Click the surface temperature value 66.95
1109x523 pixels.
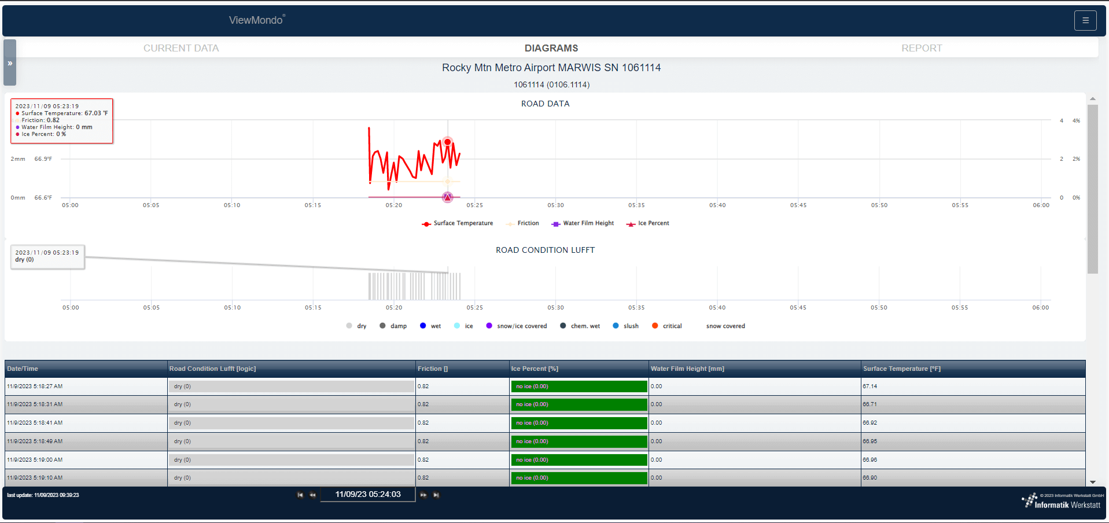(869, 441)
